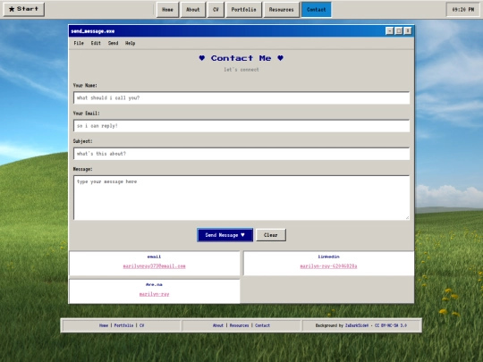
Task: Open the File menu
Action: coord(79,43)
